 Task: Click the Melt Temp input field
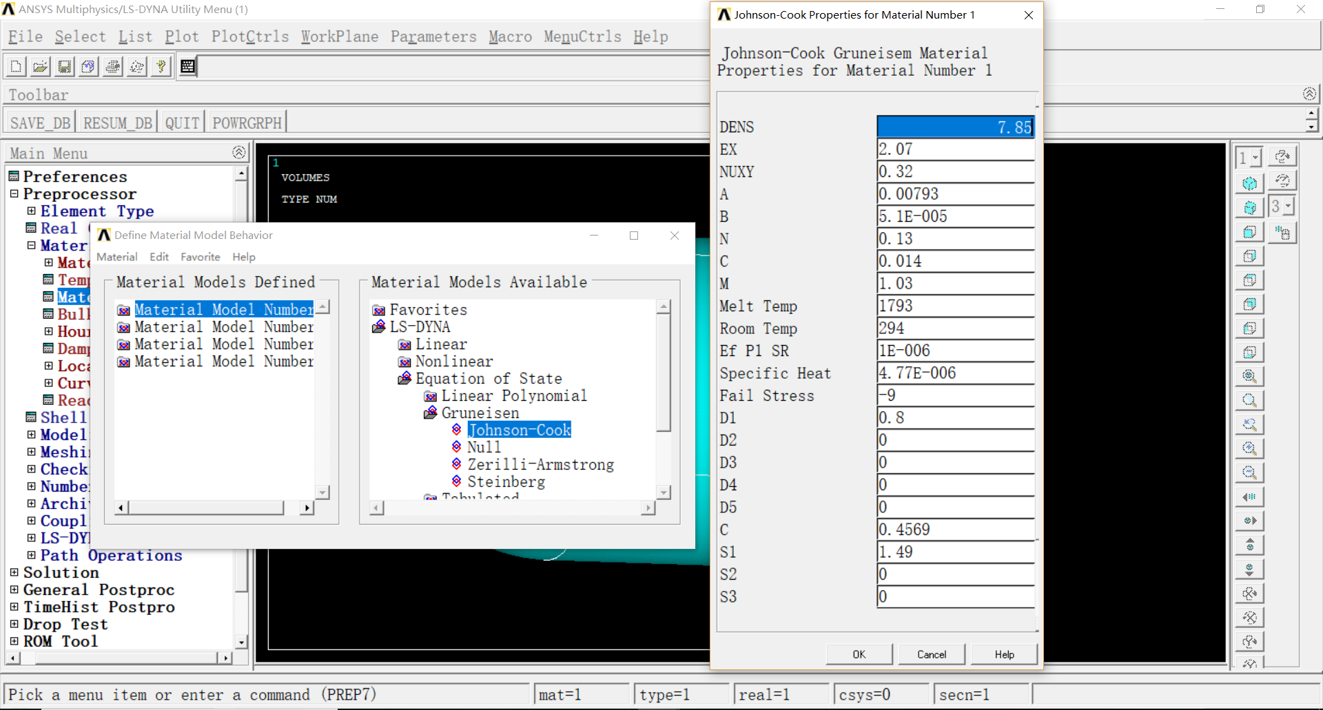(955, 306)
